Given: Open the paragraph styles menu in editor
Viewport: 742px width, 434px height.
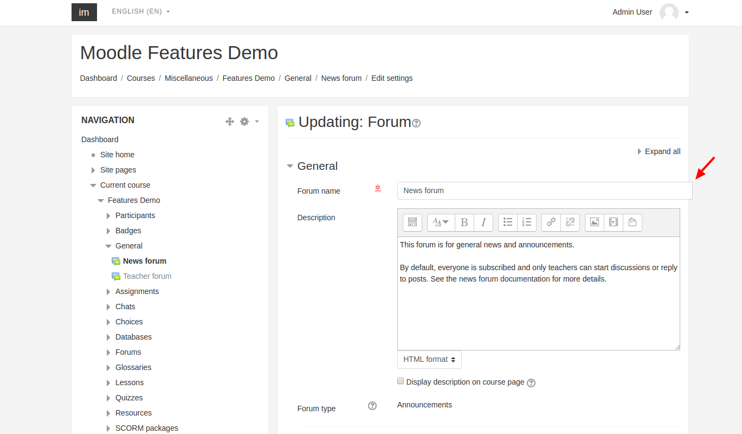Looking at the screenshot, I should 441,222.
